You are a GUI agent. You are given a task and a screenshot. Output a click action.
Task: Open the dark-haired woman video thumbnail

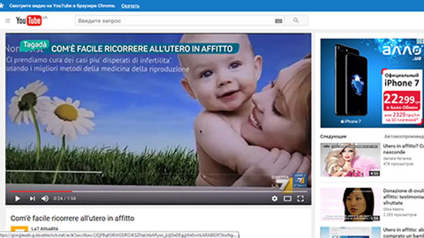[x=350, y=204]
